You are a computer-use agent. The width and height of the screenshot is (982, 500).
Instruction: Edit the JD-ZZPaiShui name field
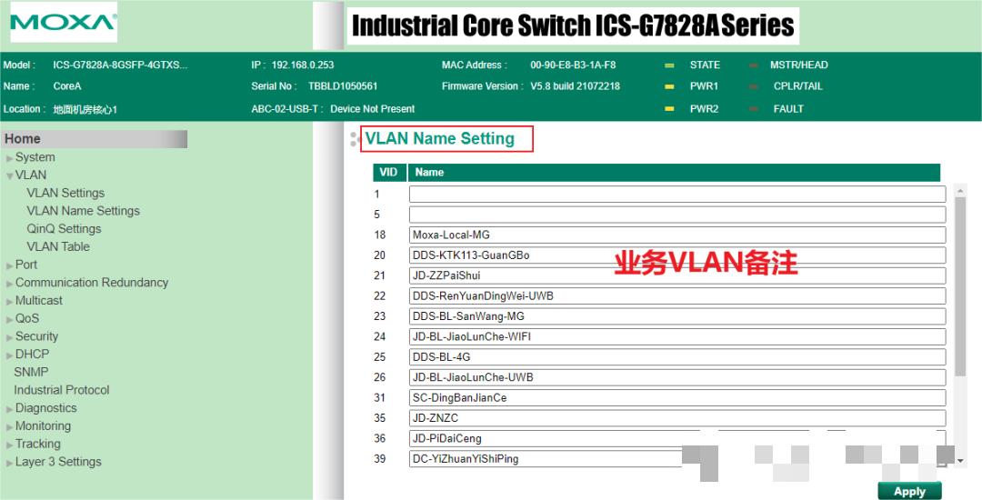(677, 275)
